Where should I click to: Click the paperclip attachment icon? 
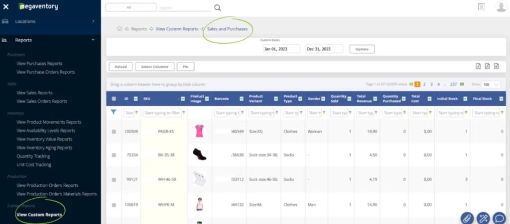[467, 218]
